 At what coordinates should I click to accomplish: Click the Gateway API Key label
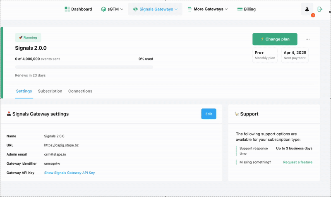(20, 173)
